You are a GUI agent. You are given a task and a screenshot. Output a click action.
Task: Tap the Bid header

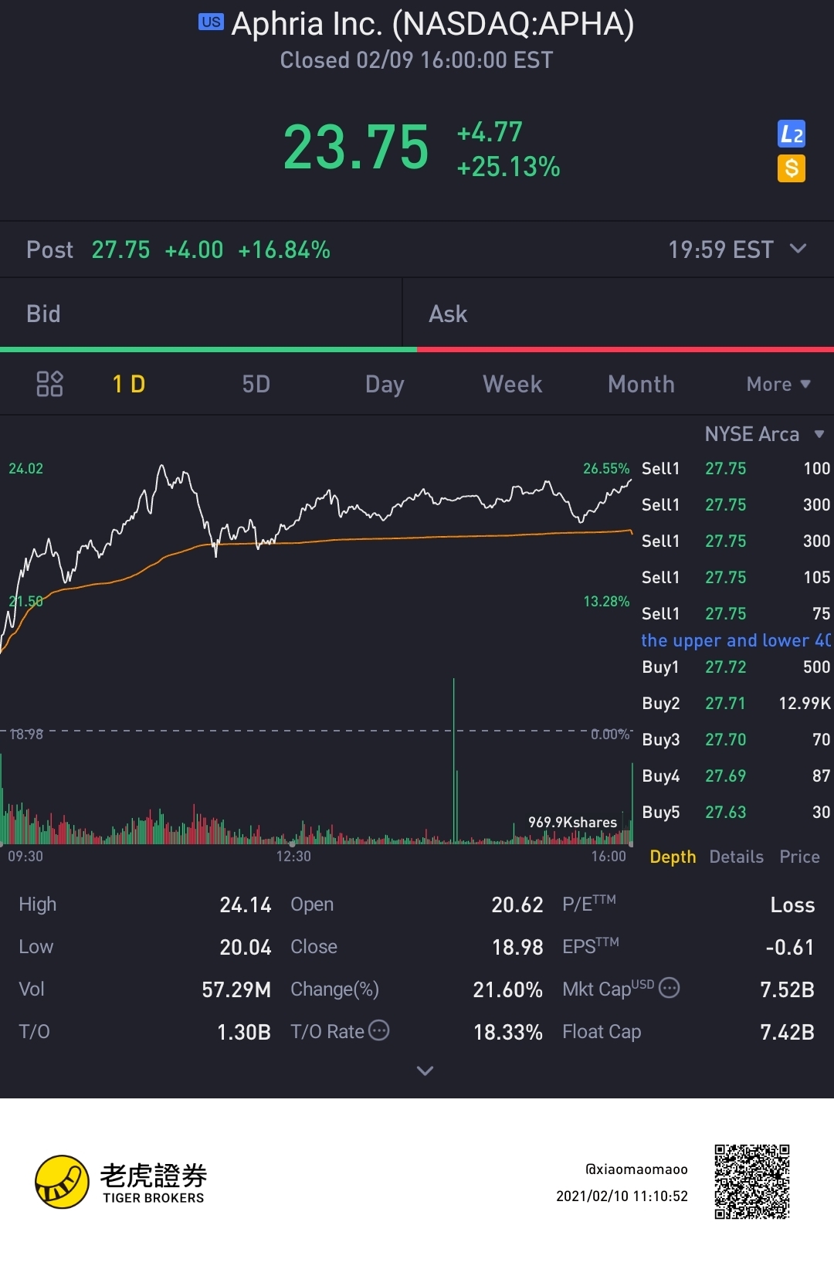tap(43, 314)
